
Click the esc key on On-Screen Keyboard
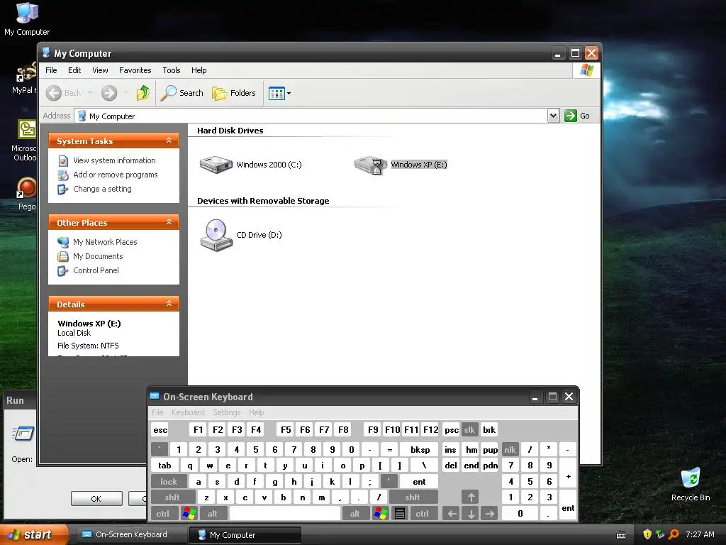point(160,430)
